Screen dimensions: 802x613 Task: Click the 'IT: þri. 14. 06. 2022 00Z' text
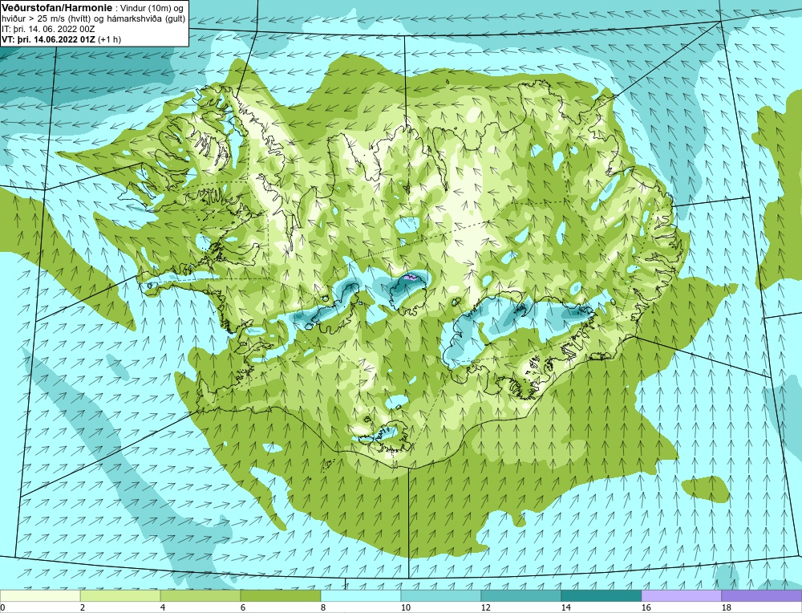coord(48,29)
